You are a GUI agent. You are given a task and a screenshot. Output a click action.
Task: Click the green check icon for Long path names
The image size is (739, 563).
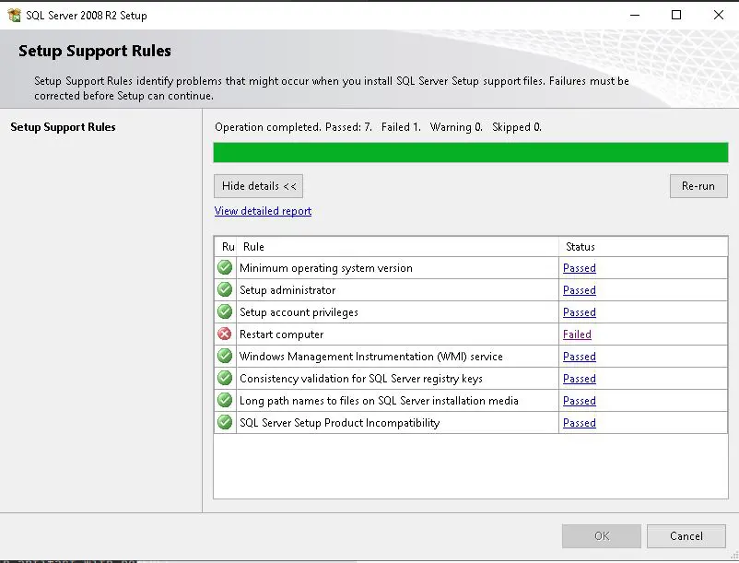[x=225, y=401]
